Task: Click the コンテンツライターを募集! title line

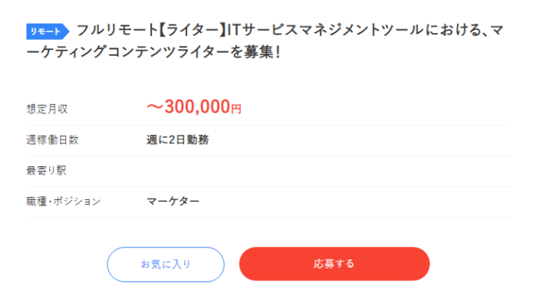Action: pos(194,52)
